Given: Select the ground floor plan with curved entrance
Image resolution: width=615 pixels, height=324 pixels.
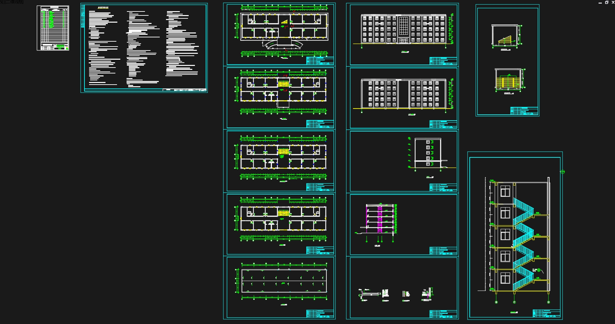Looking at the screenshot, I should [x=279, y=34].
